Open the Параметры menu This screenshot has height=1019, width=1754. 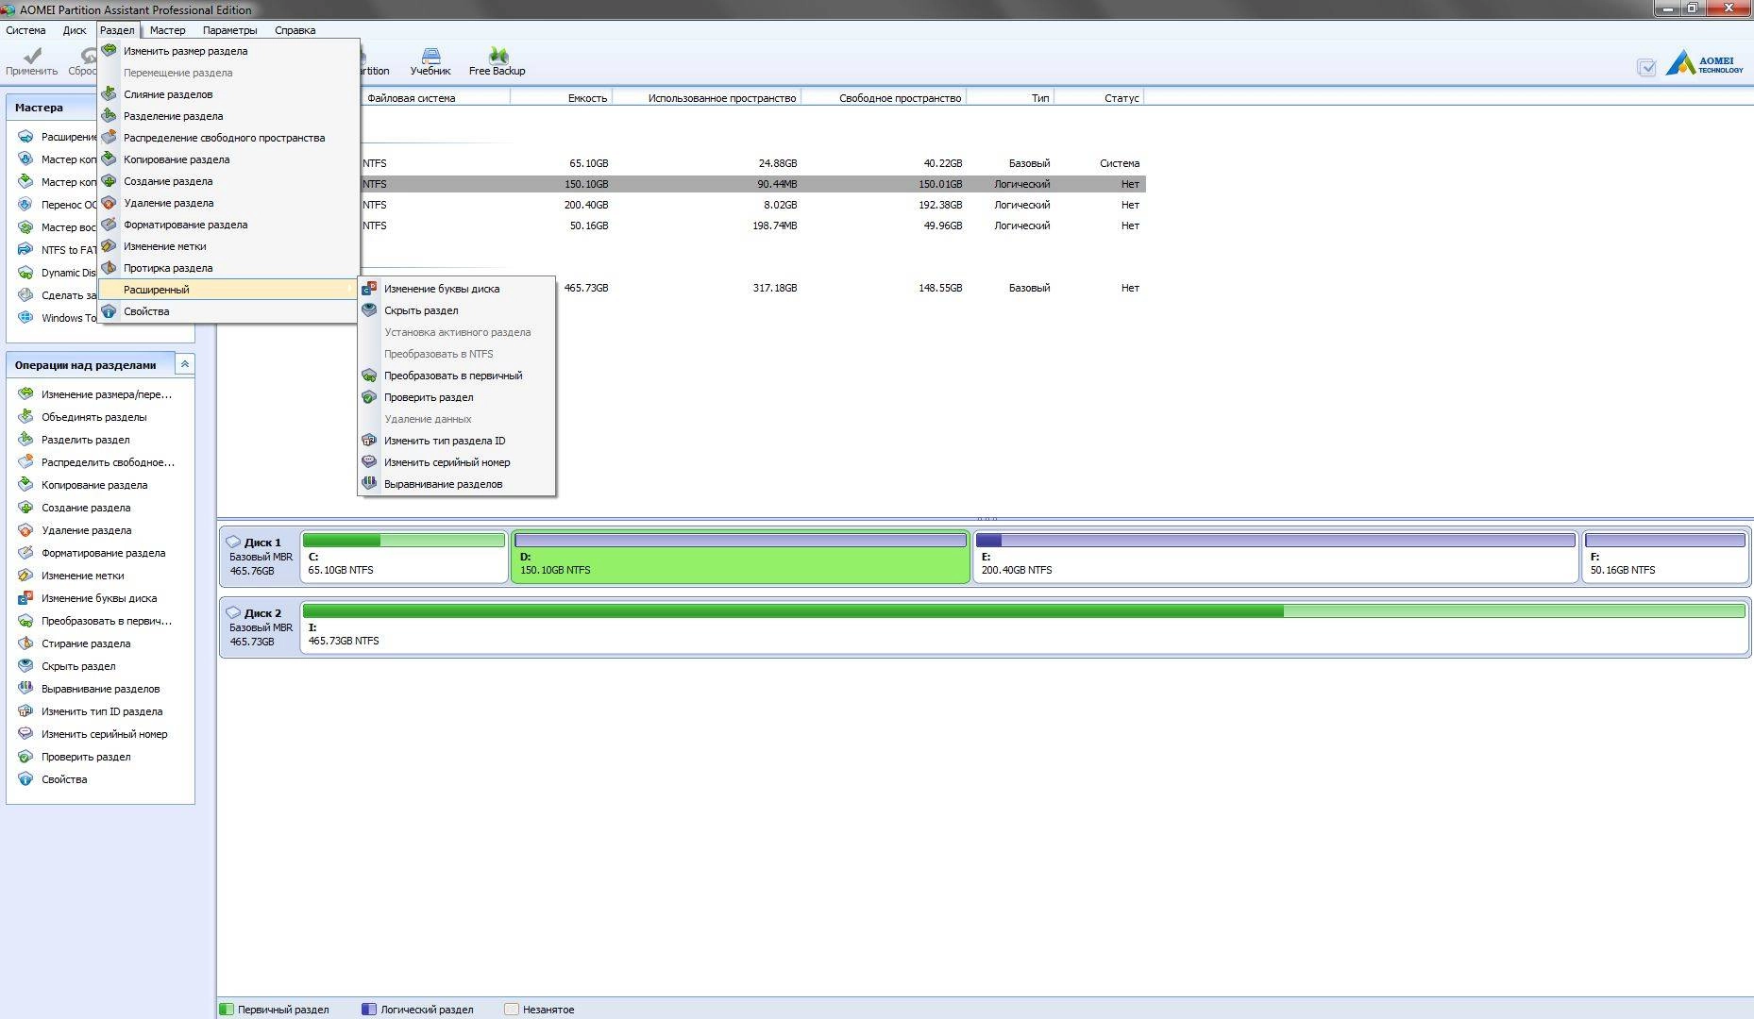click(x=229, y=30)
